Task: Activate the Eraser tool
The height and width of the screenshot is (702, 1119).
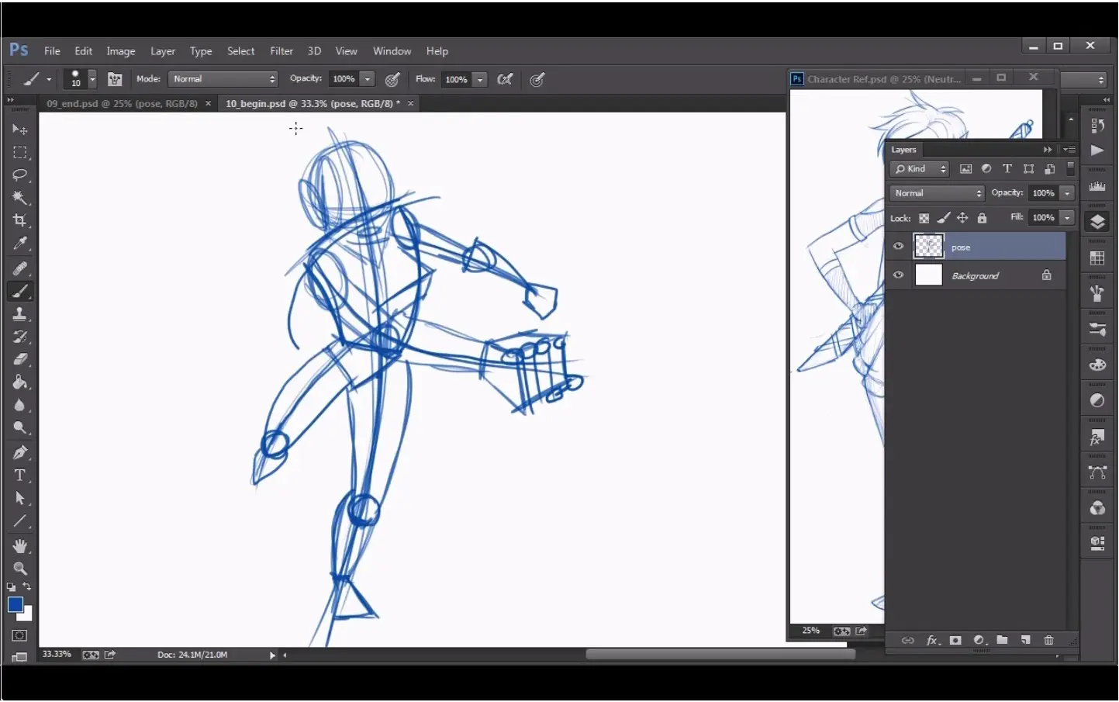Action: 20,359
